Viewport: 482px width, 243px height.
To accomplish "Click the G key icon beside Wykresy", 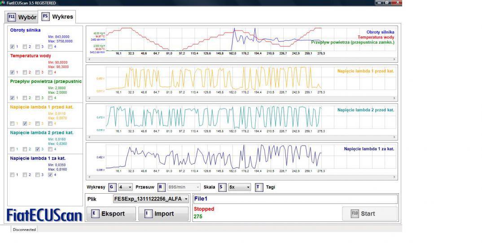I will pos(111,187).
